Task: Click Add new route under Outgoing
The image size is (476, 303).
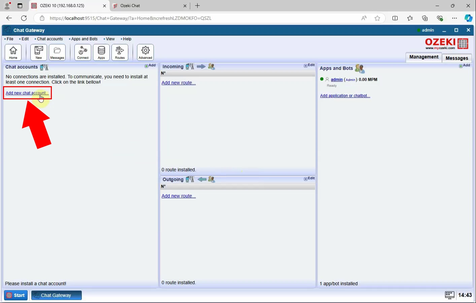Action: (178, 196)
